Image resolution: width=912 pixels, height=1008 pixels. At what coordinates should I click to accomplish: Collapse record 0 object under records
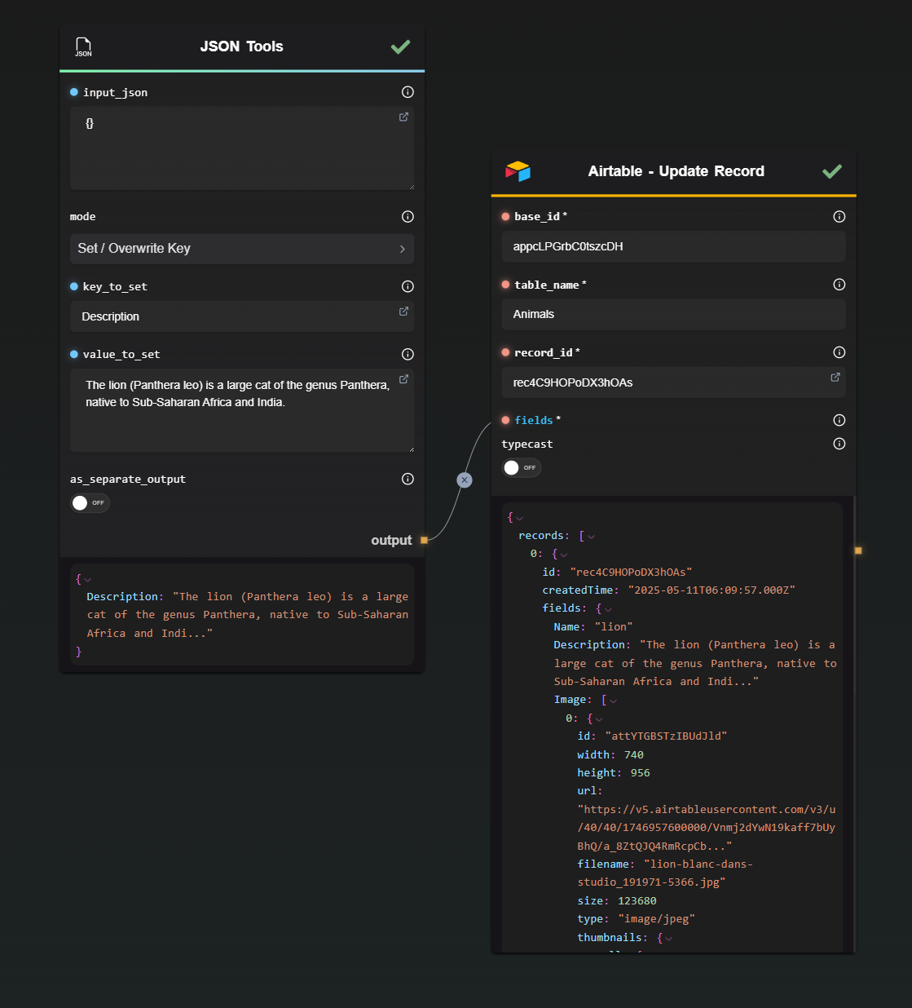pos(564,555)
